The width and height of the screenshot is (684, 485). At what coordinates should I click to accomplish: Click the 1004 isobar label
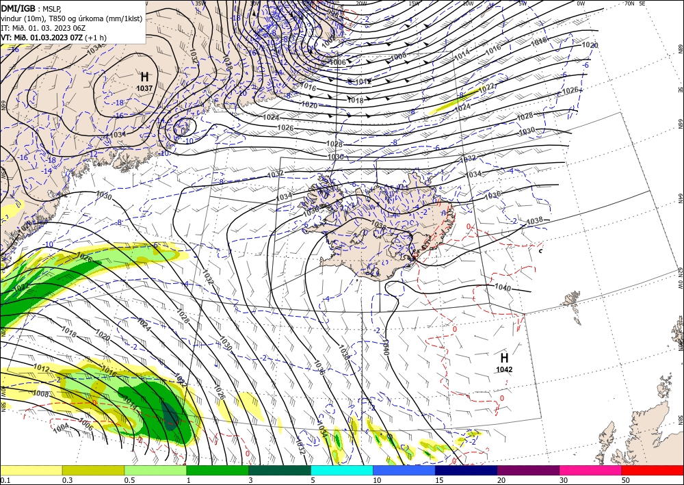pyautogui.click(x=61, y=428)
